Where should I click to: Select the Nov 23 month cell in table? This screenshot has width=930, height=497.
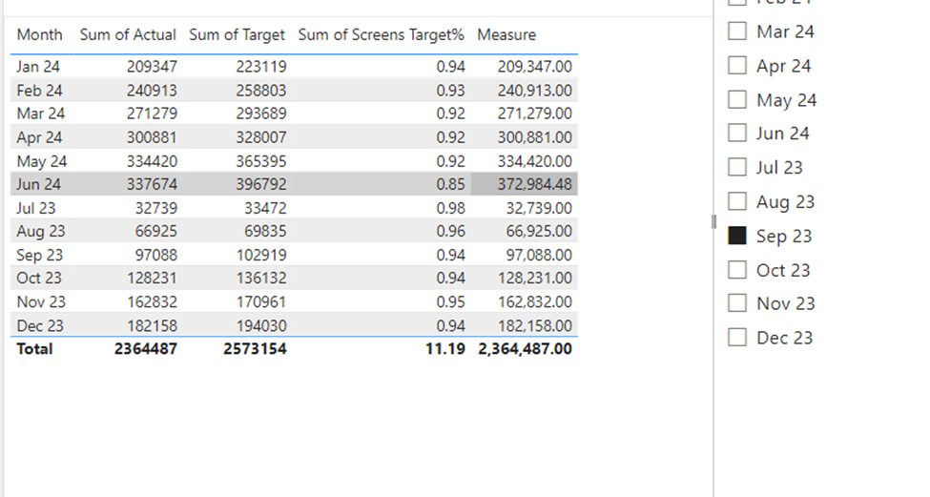(x=41, y=301)
